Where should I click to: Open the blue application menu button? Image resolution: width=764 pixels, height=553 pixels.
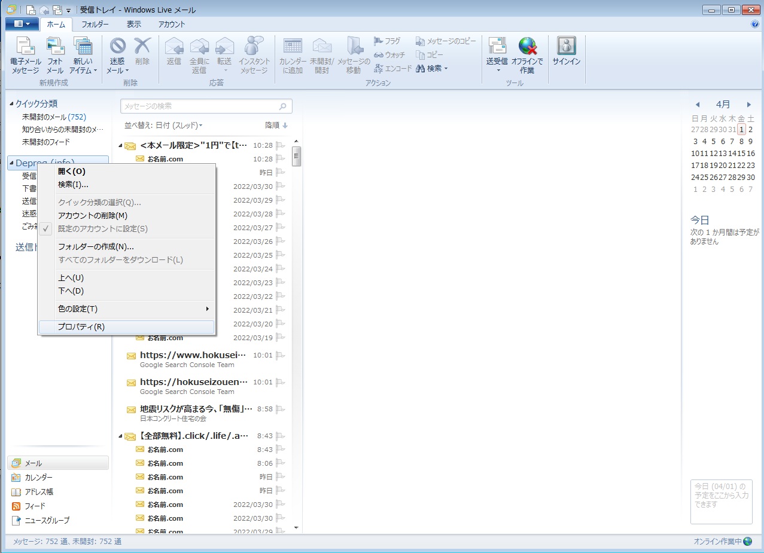click(x=22, y=24)
